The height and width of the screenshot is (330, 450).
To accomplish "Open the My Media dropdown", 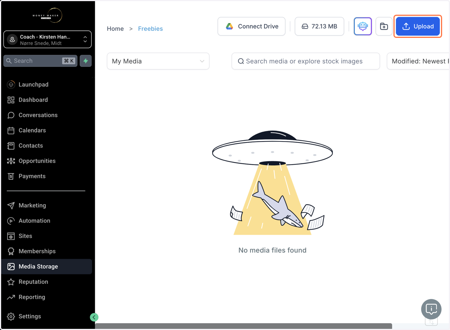I will pyautogui.click(x=158, y=61).
